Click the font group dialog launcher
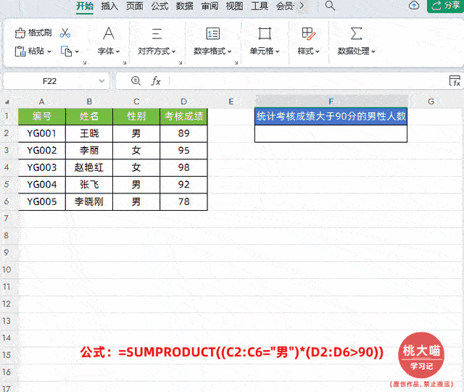Viewport: 464px width, 392px height. coord(125,62)
